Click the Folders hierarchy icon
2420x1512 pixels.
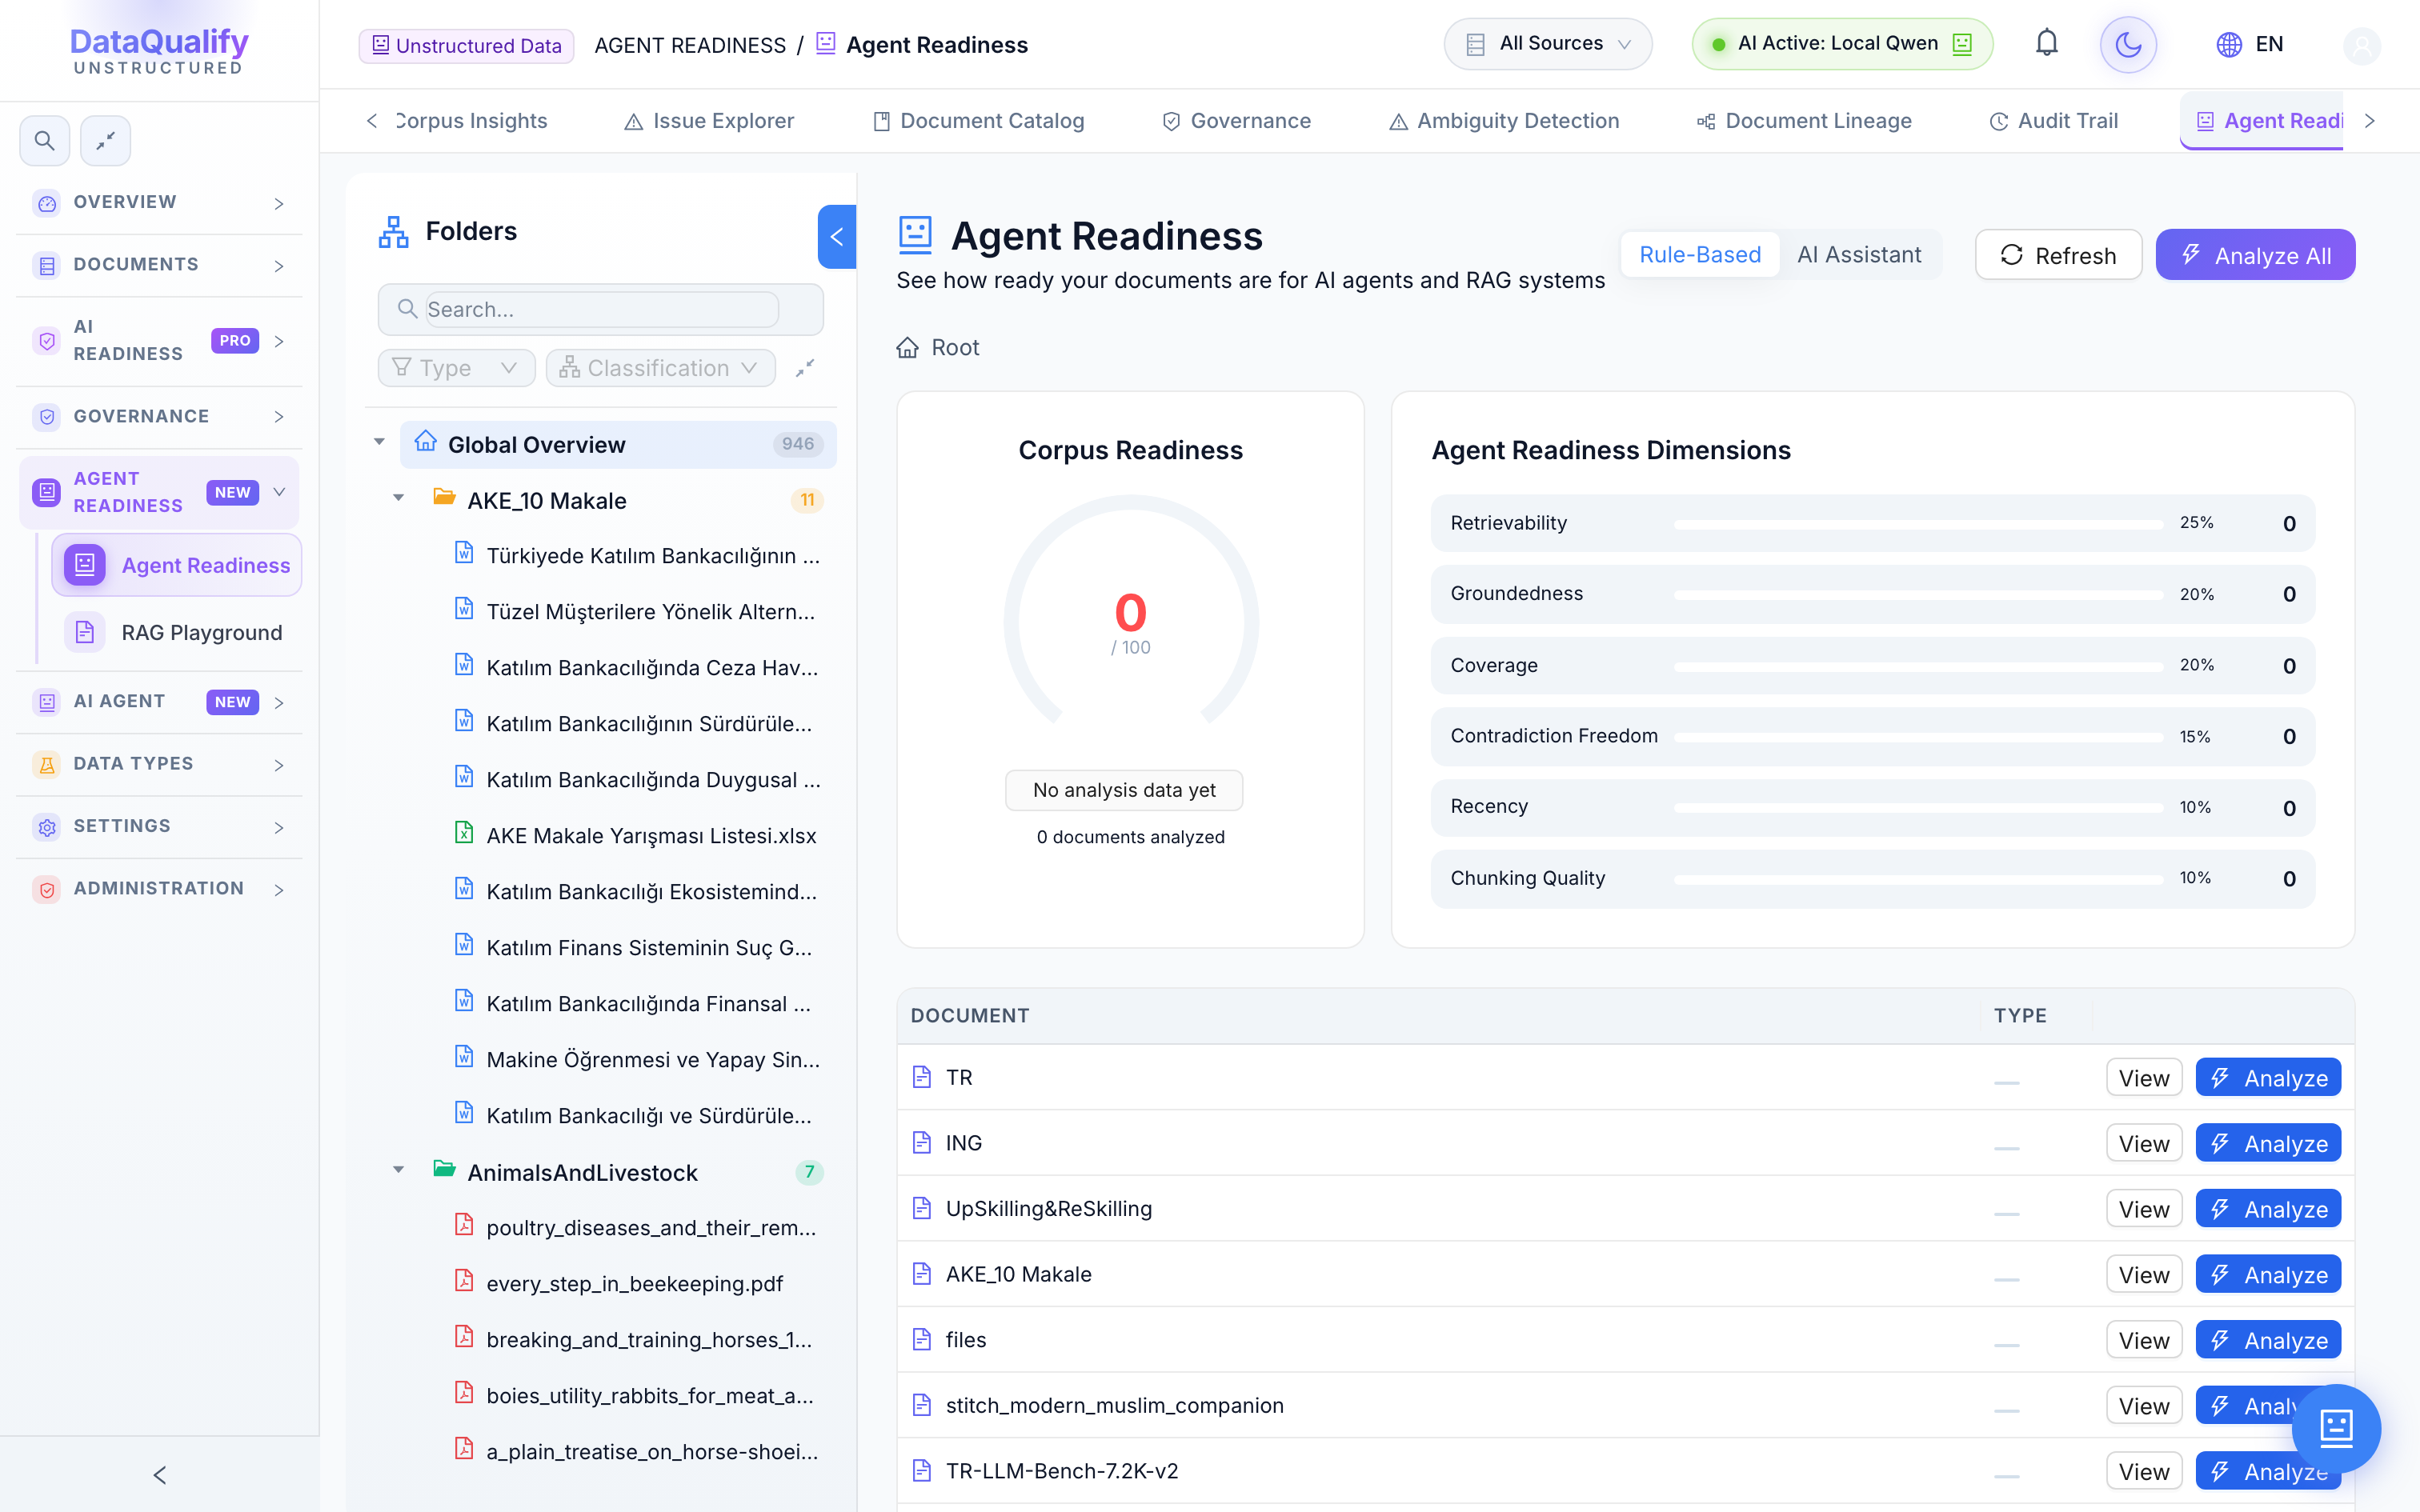(x=393, y=232)
